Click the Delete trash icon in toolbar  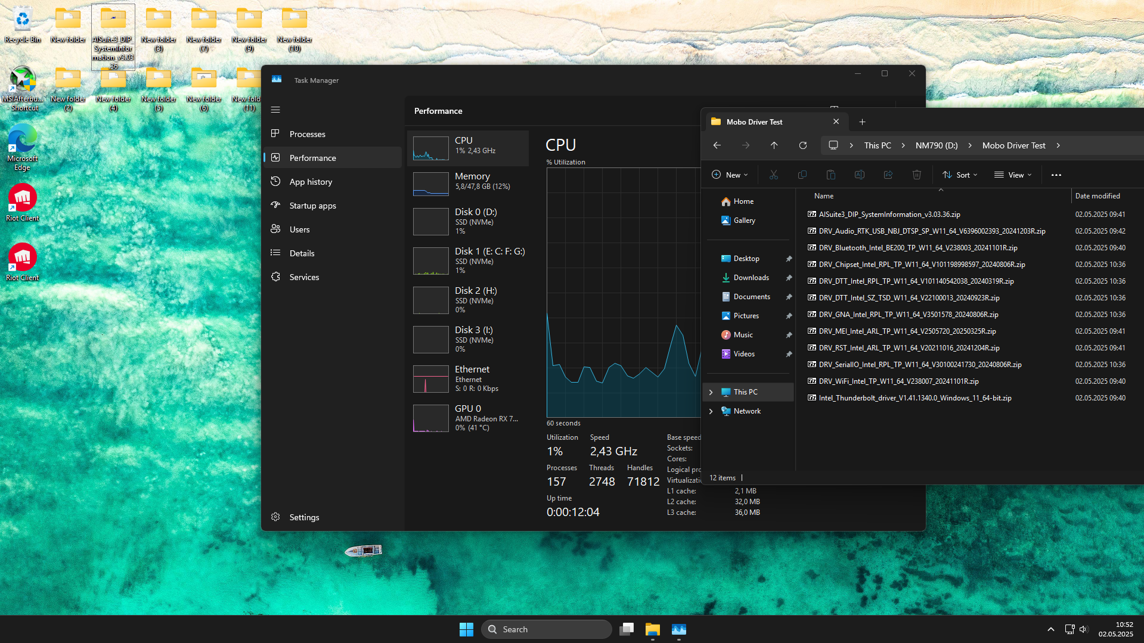(916, 175)
